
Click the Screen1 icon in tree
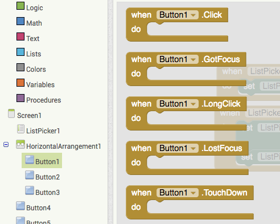11,113
